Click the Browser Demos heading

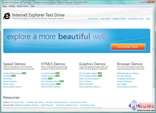tap(130, 64)
